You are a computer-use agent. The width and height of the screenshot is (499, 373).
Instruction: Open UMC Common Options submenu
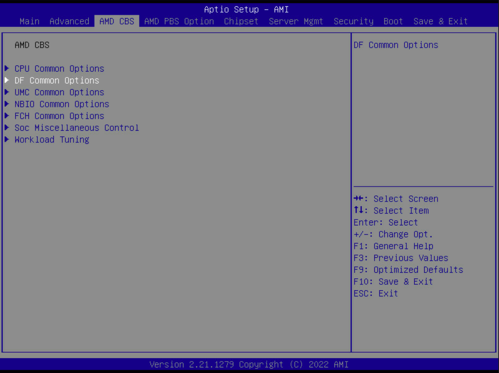59,92
